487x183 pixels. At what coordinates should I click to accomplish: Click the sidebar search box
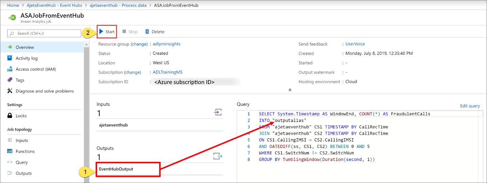pyautogui.click(x=44, y=33)
